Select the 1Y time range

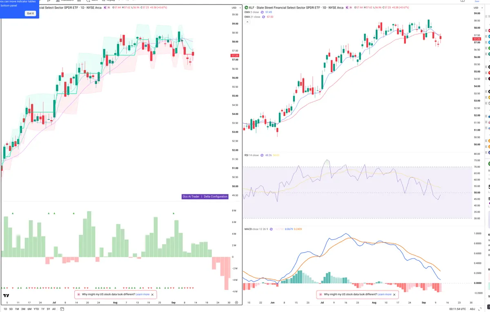[43, 309]
